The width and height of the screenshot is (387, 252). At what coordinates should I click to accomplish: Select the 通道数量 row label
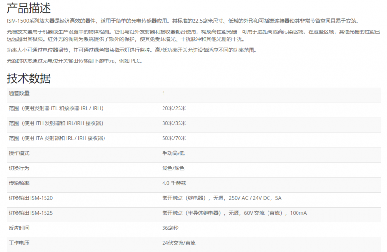click(19, 93)
